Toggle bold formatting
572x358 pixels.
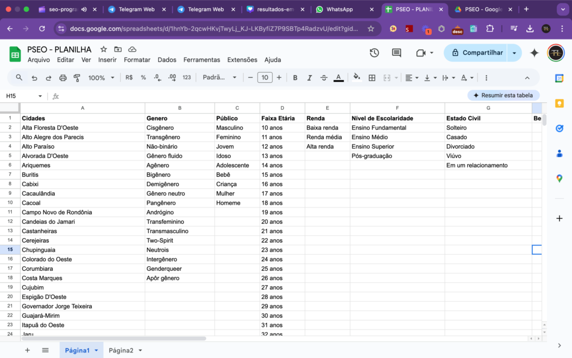(295, 78)
